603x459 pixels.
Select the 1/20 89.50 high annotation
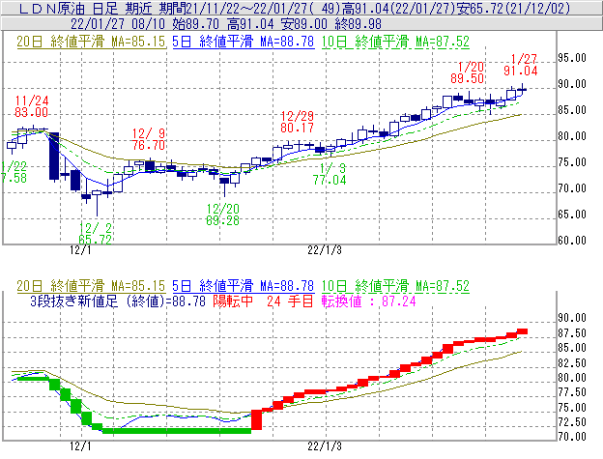(468, 72)
